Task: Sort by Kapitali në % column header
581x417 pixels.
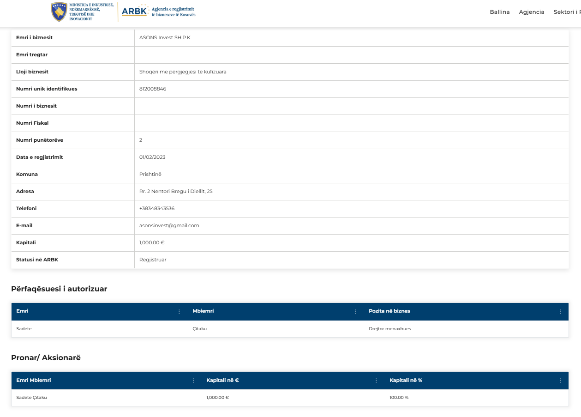Action: [x=406, y=381]
